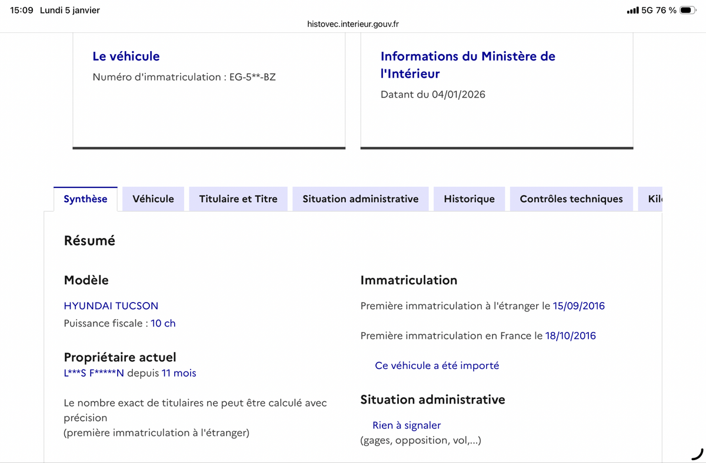Select the partially visible Kilométrage tab
Image resolution: width=706 pixels, height=463 pixels.
coord(654,199)
